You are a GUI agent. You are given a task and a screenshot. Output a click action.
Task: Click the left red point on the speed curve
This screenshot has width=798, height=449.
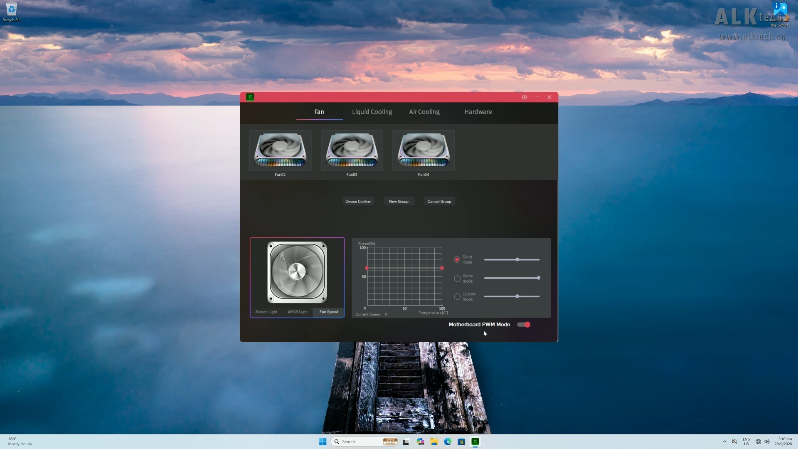point(367,268)
